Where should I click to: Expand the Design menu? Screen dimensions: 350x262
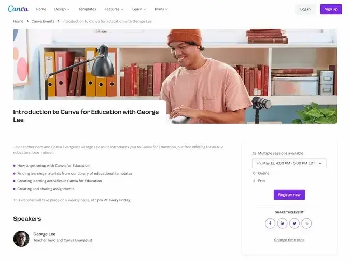(x=62, y=9)
